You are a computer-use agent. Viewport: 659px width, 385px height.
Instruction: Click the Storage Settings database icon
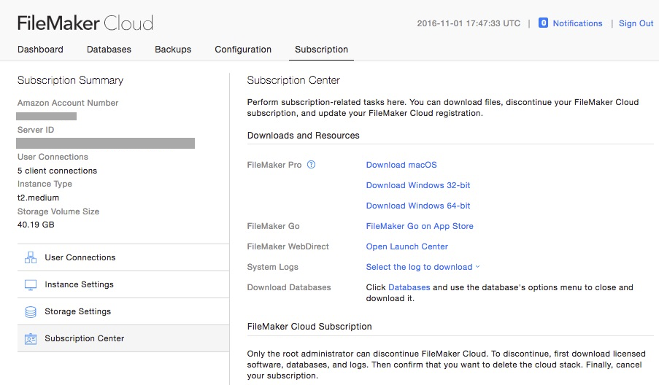click(x=31, y=311)
